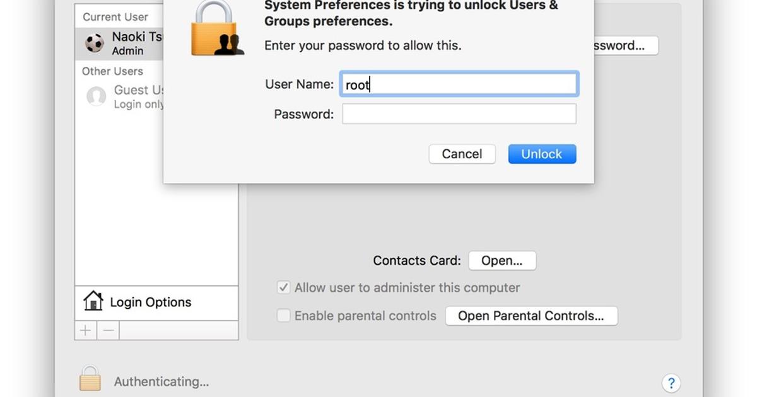Viewport: 757px width, 397px height.
Task: Click into the Password field
Action: 459,114
